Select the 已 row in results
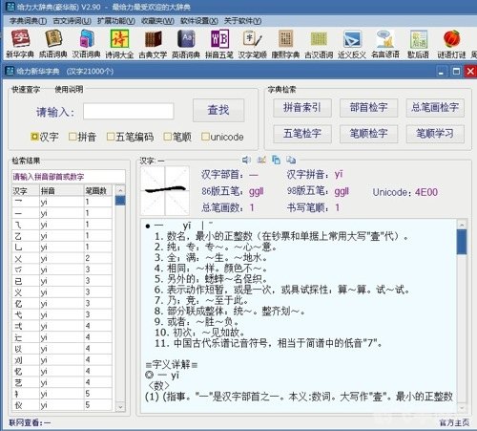 point(62,281)
